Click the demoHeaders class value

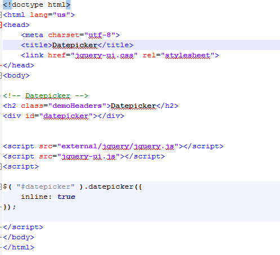point(77,106)
